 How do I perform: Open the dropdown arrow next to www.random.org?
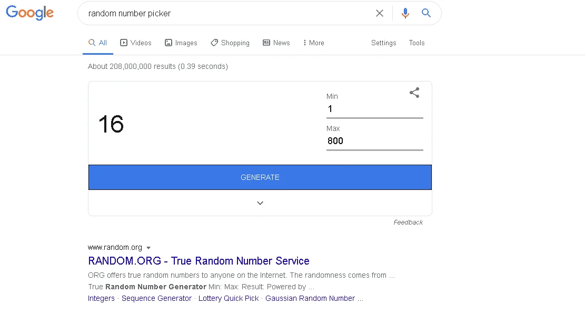(148, 248)
